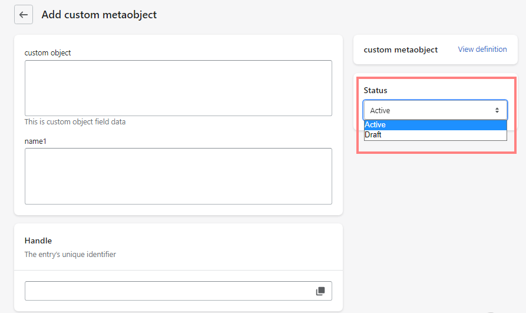Viewport: 526px width, 313px height.
Task: Click the Handle section heading
Action: click(38, 240)
